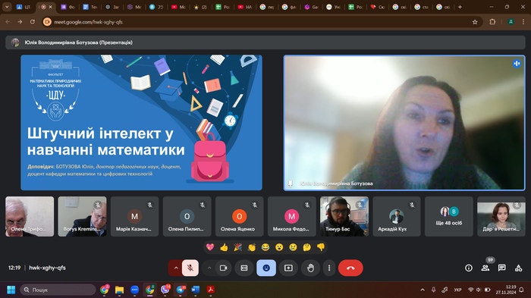Viewport: 531px width, 298px height.
Task: Open the three-dot more options menu
Action: click(x=329, y=268)
